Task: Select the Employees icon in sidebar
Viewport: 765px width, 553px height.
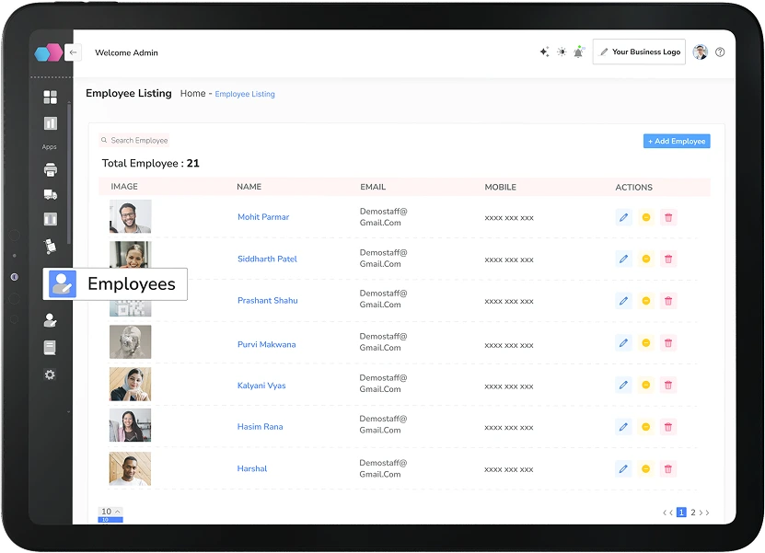Action: (61, 284)
